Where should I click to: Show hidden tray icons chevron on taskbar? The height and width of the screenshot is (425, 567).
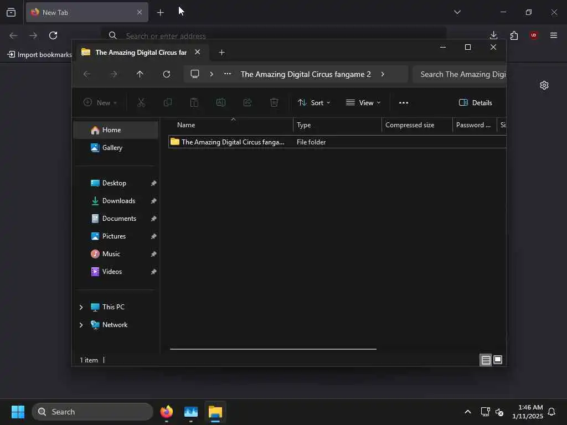pos(467,412)
